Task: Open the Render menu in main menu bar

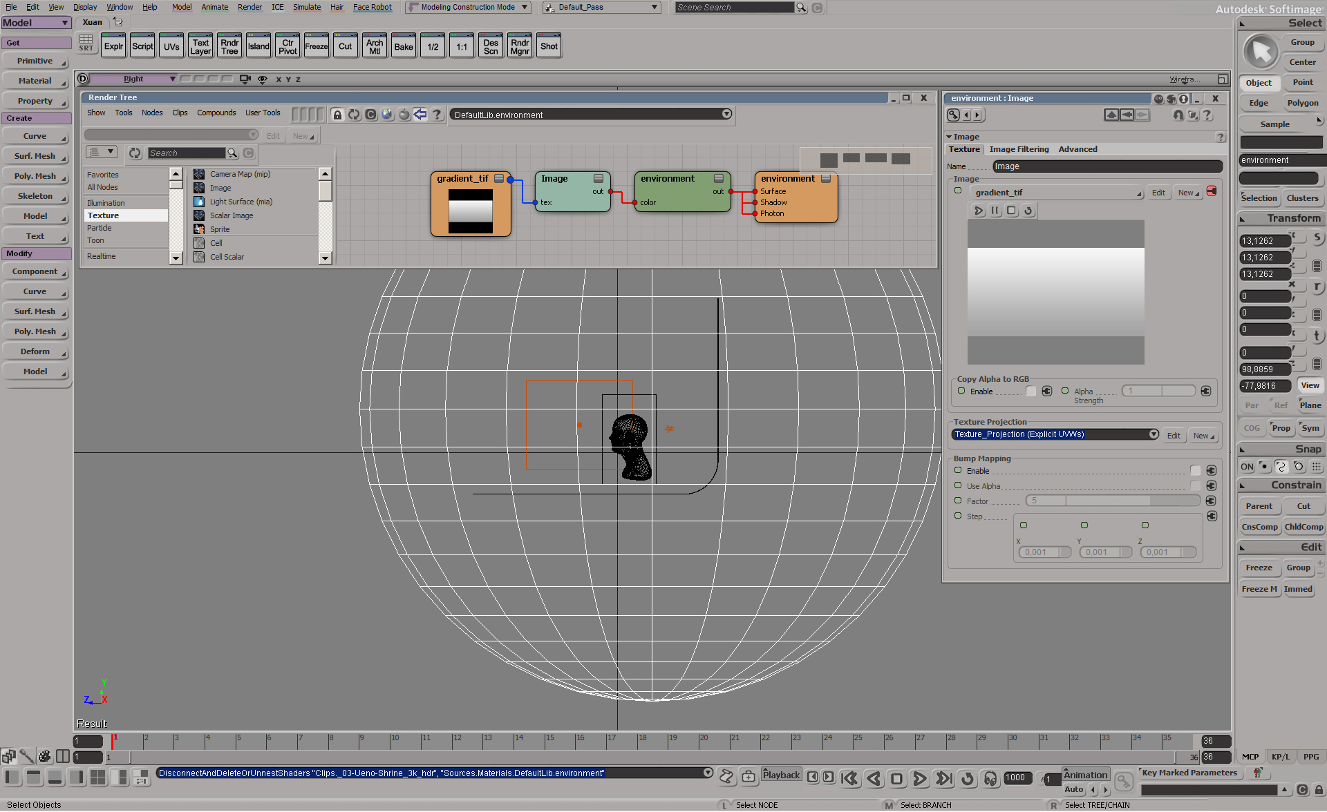Action: click(x=250, y=7)
